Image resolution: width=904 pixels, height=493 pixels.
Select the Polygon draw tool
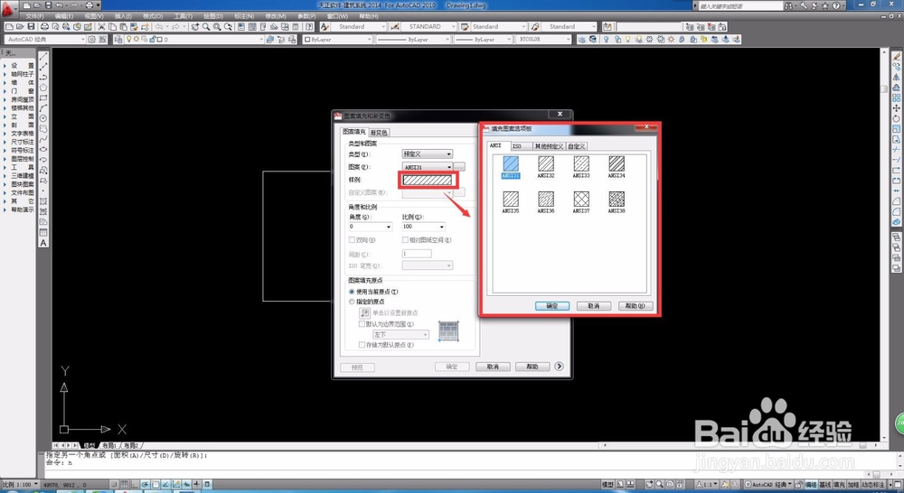(43, 88)
